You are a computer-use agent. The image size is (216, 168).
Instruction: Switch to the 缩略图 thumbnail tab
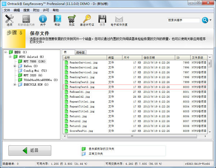(x=81, y=52)
